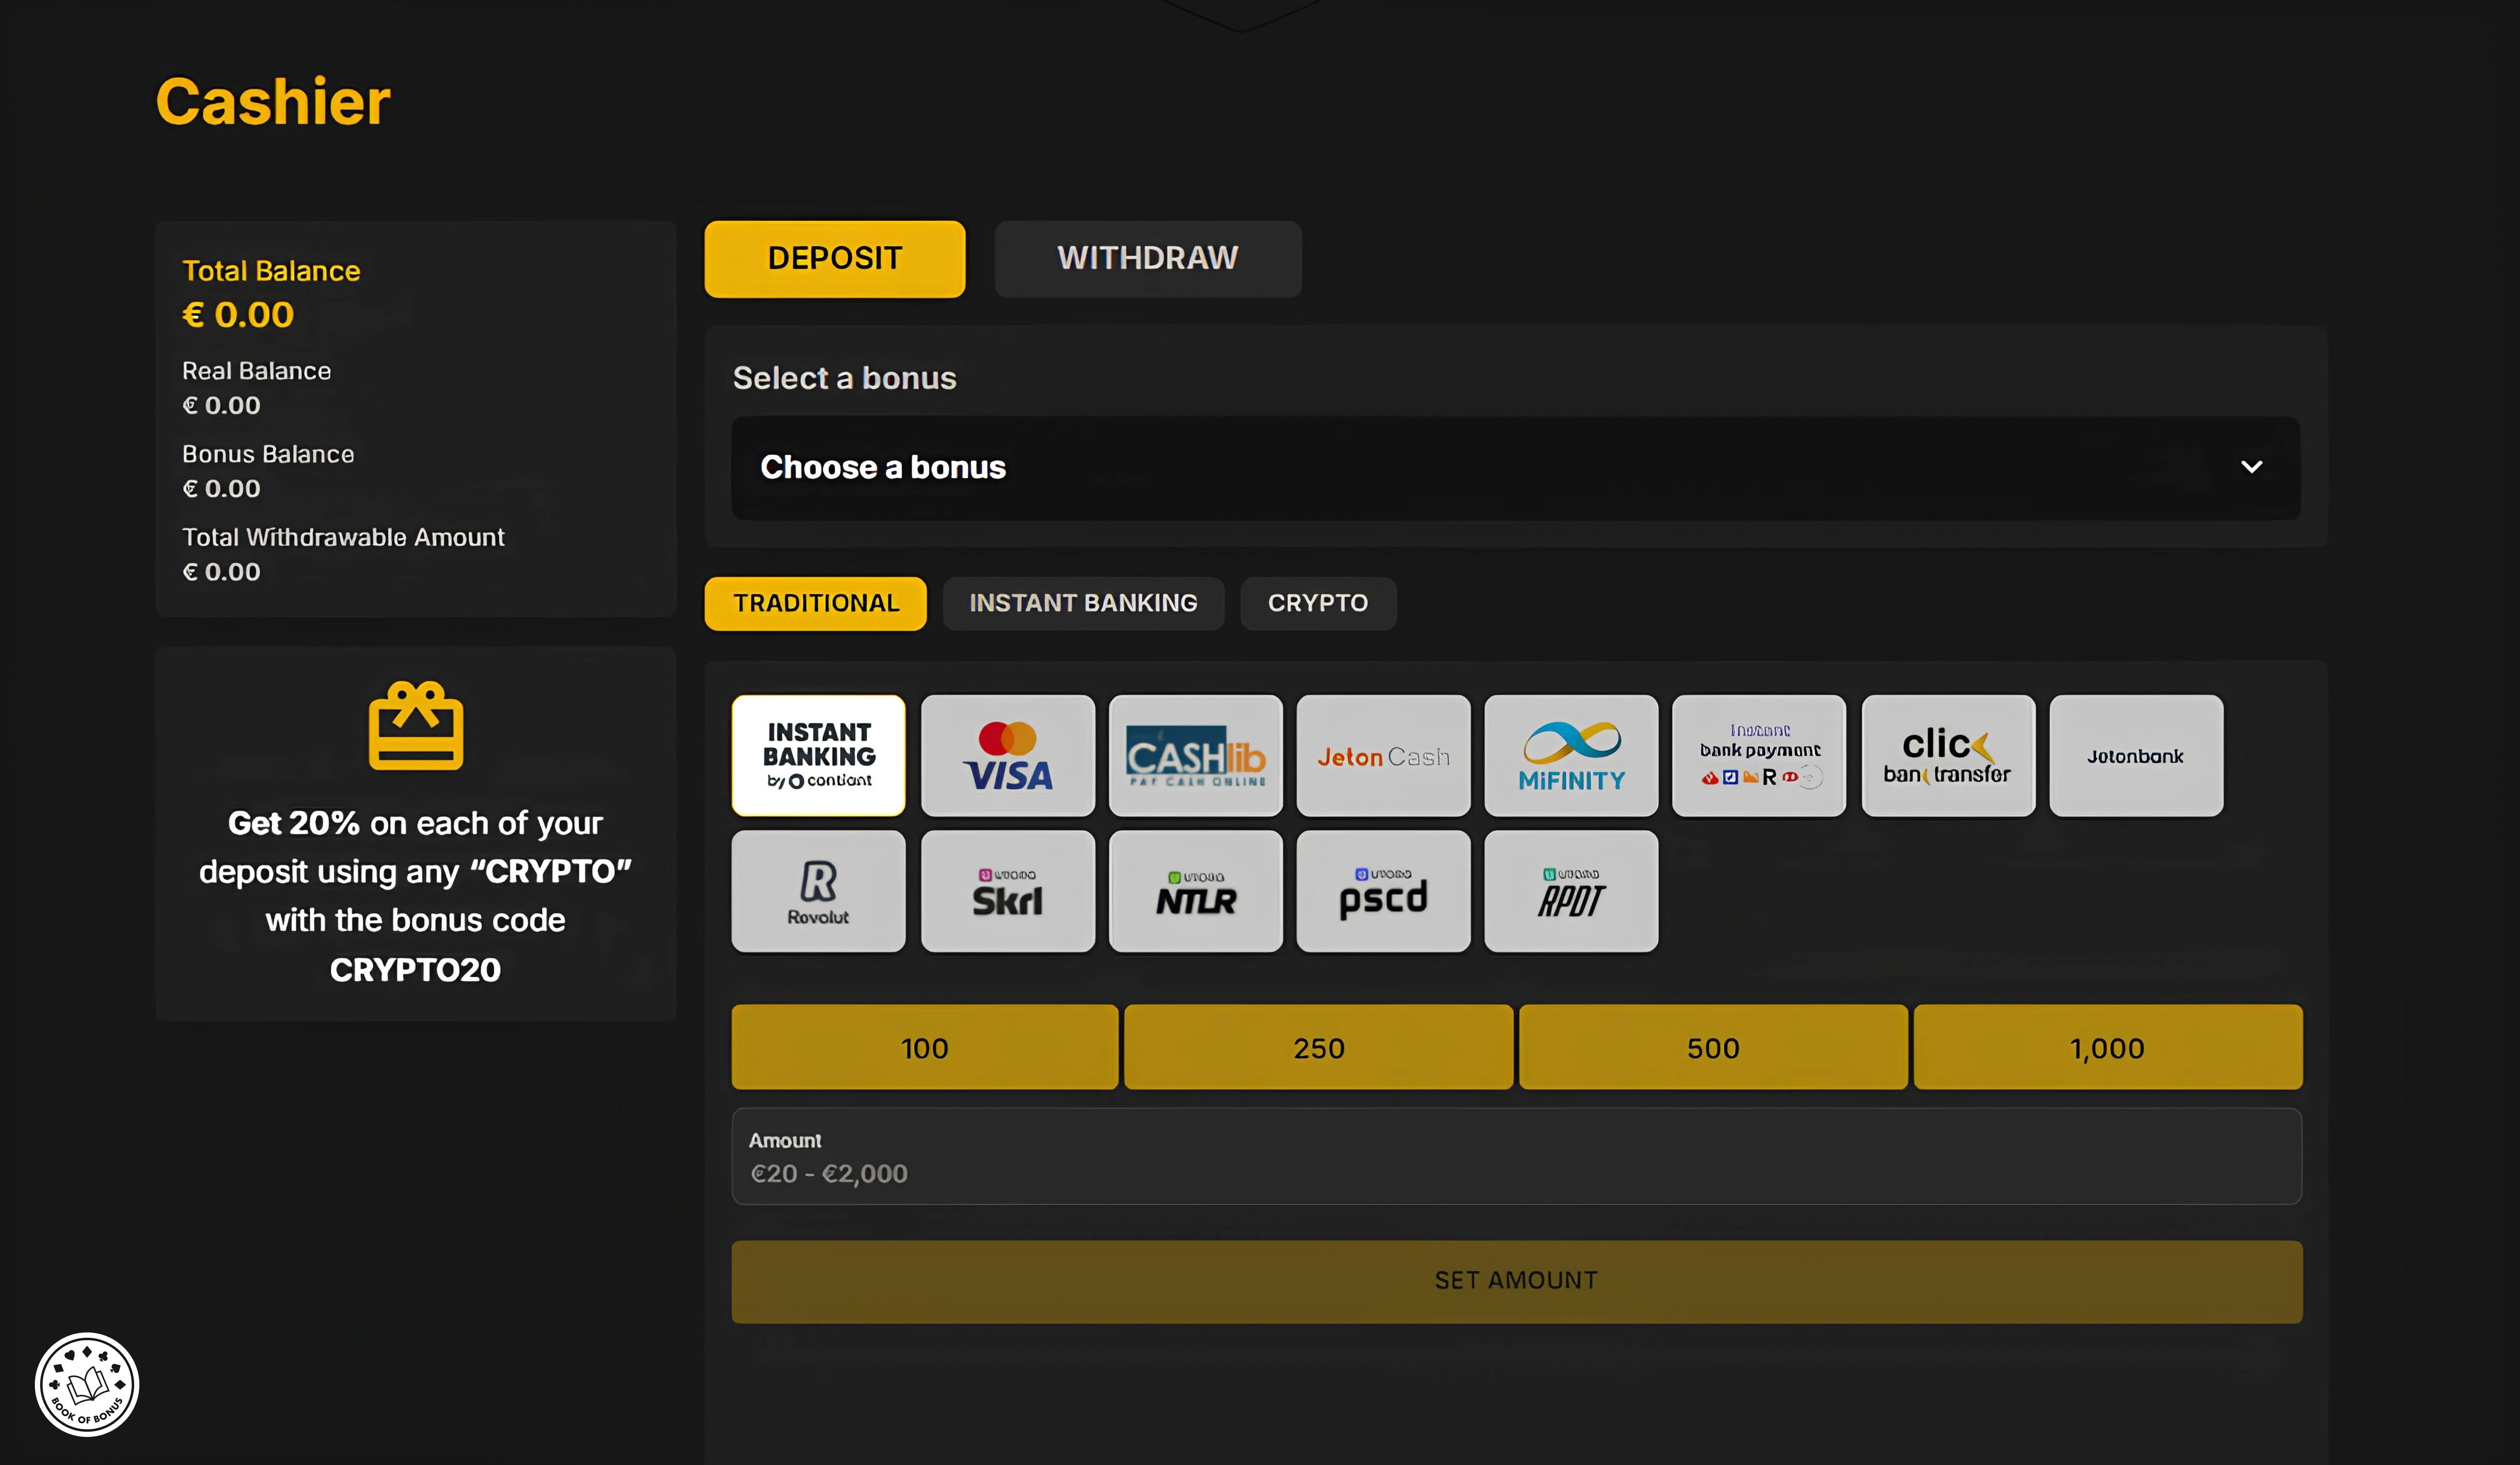Click the Total Withdrawable Amount label
Viewport: 2520px width, 1465px height.
click(343, 537)
